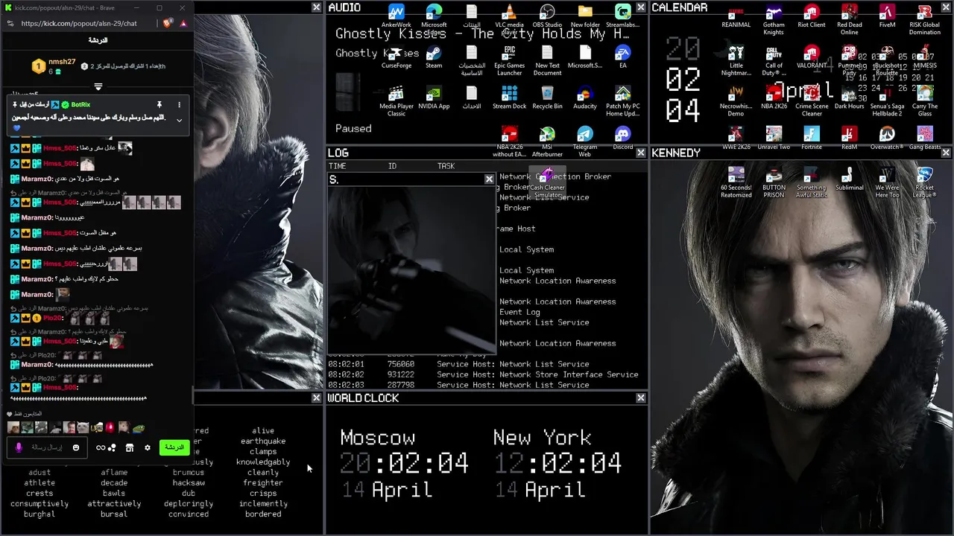
Task: Open CurseForge desktop shortcut
Action: point(396,57)
